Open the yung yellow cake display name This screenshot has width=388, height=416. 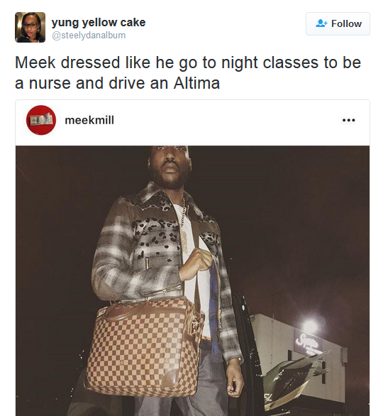point(99,23)
